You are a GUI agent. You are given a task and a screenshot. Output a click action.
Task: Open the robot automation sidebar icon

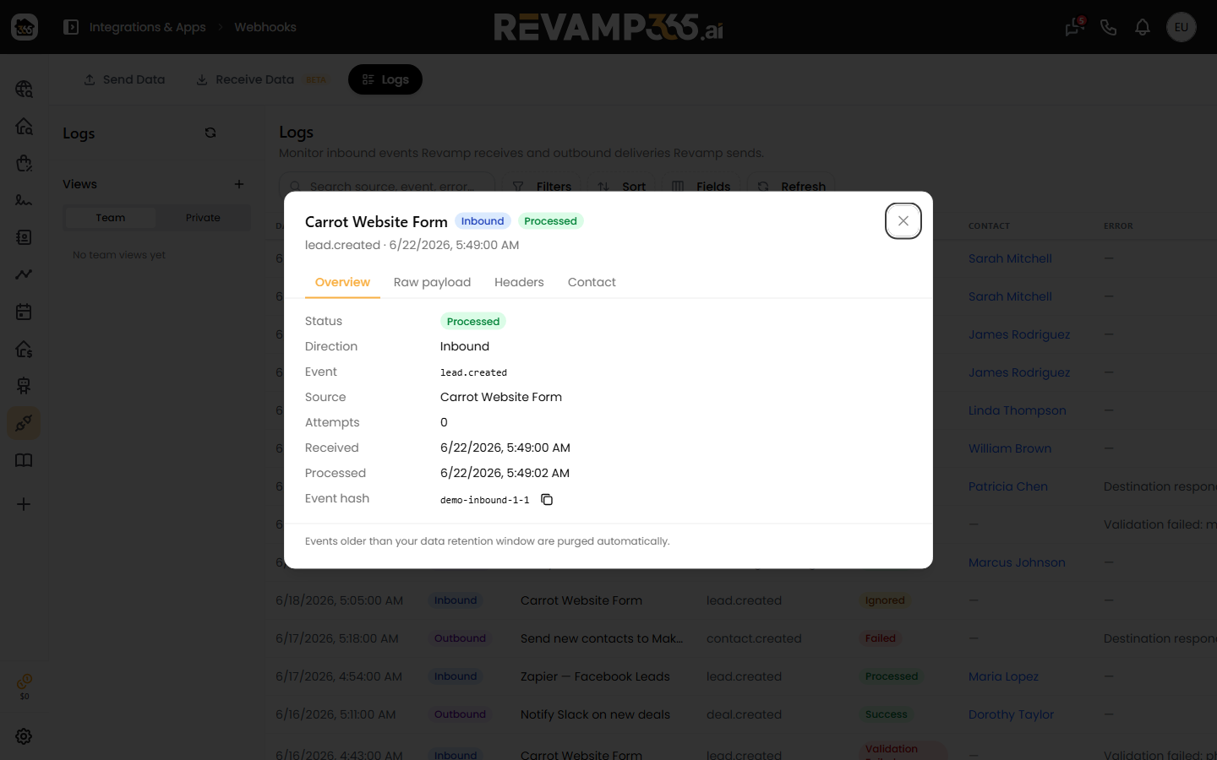click(24, 386)
